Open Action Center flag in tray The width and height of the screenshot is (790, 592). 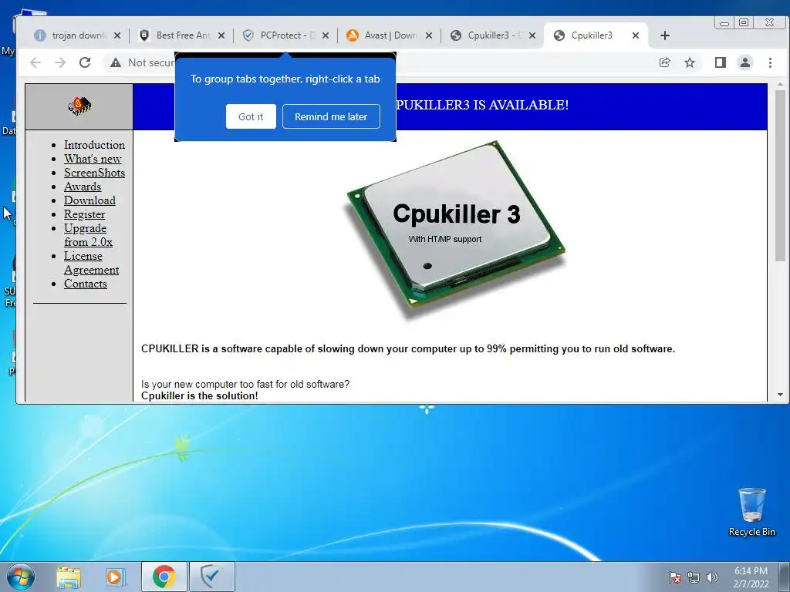675,577
